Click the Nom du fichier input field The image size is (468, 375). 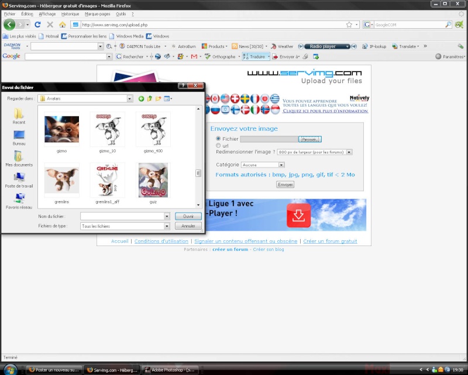[122, 216]
